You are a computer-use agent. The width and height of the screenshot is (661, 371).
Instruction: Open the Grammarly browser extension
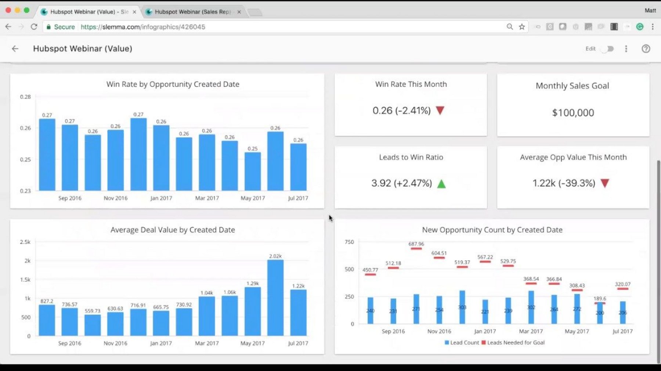pos(640,26)
